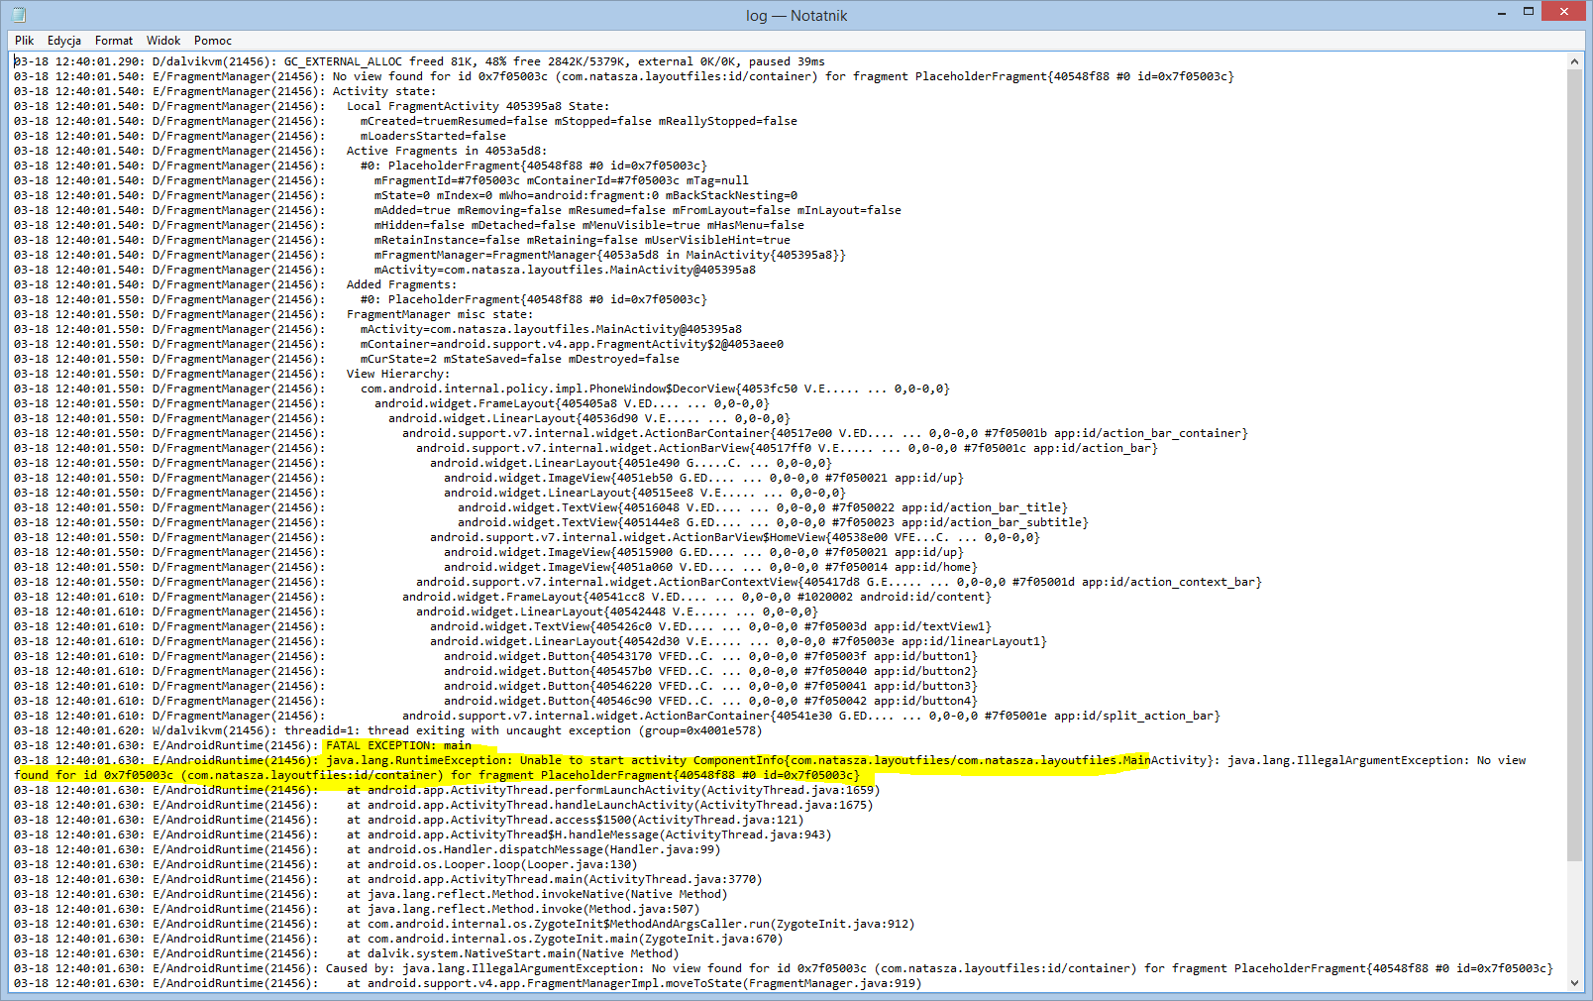
Task: Click the 'ActivityThread.performLaunchActivity' stack line
Action: (x=447, y=790)
